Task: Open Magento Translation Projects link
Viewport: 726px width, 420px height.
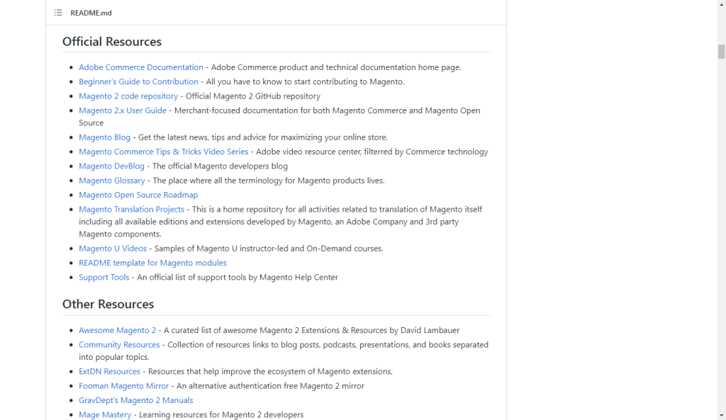Action: tap(131, 209)
